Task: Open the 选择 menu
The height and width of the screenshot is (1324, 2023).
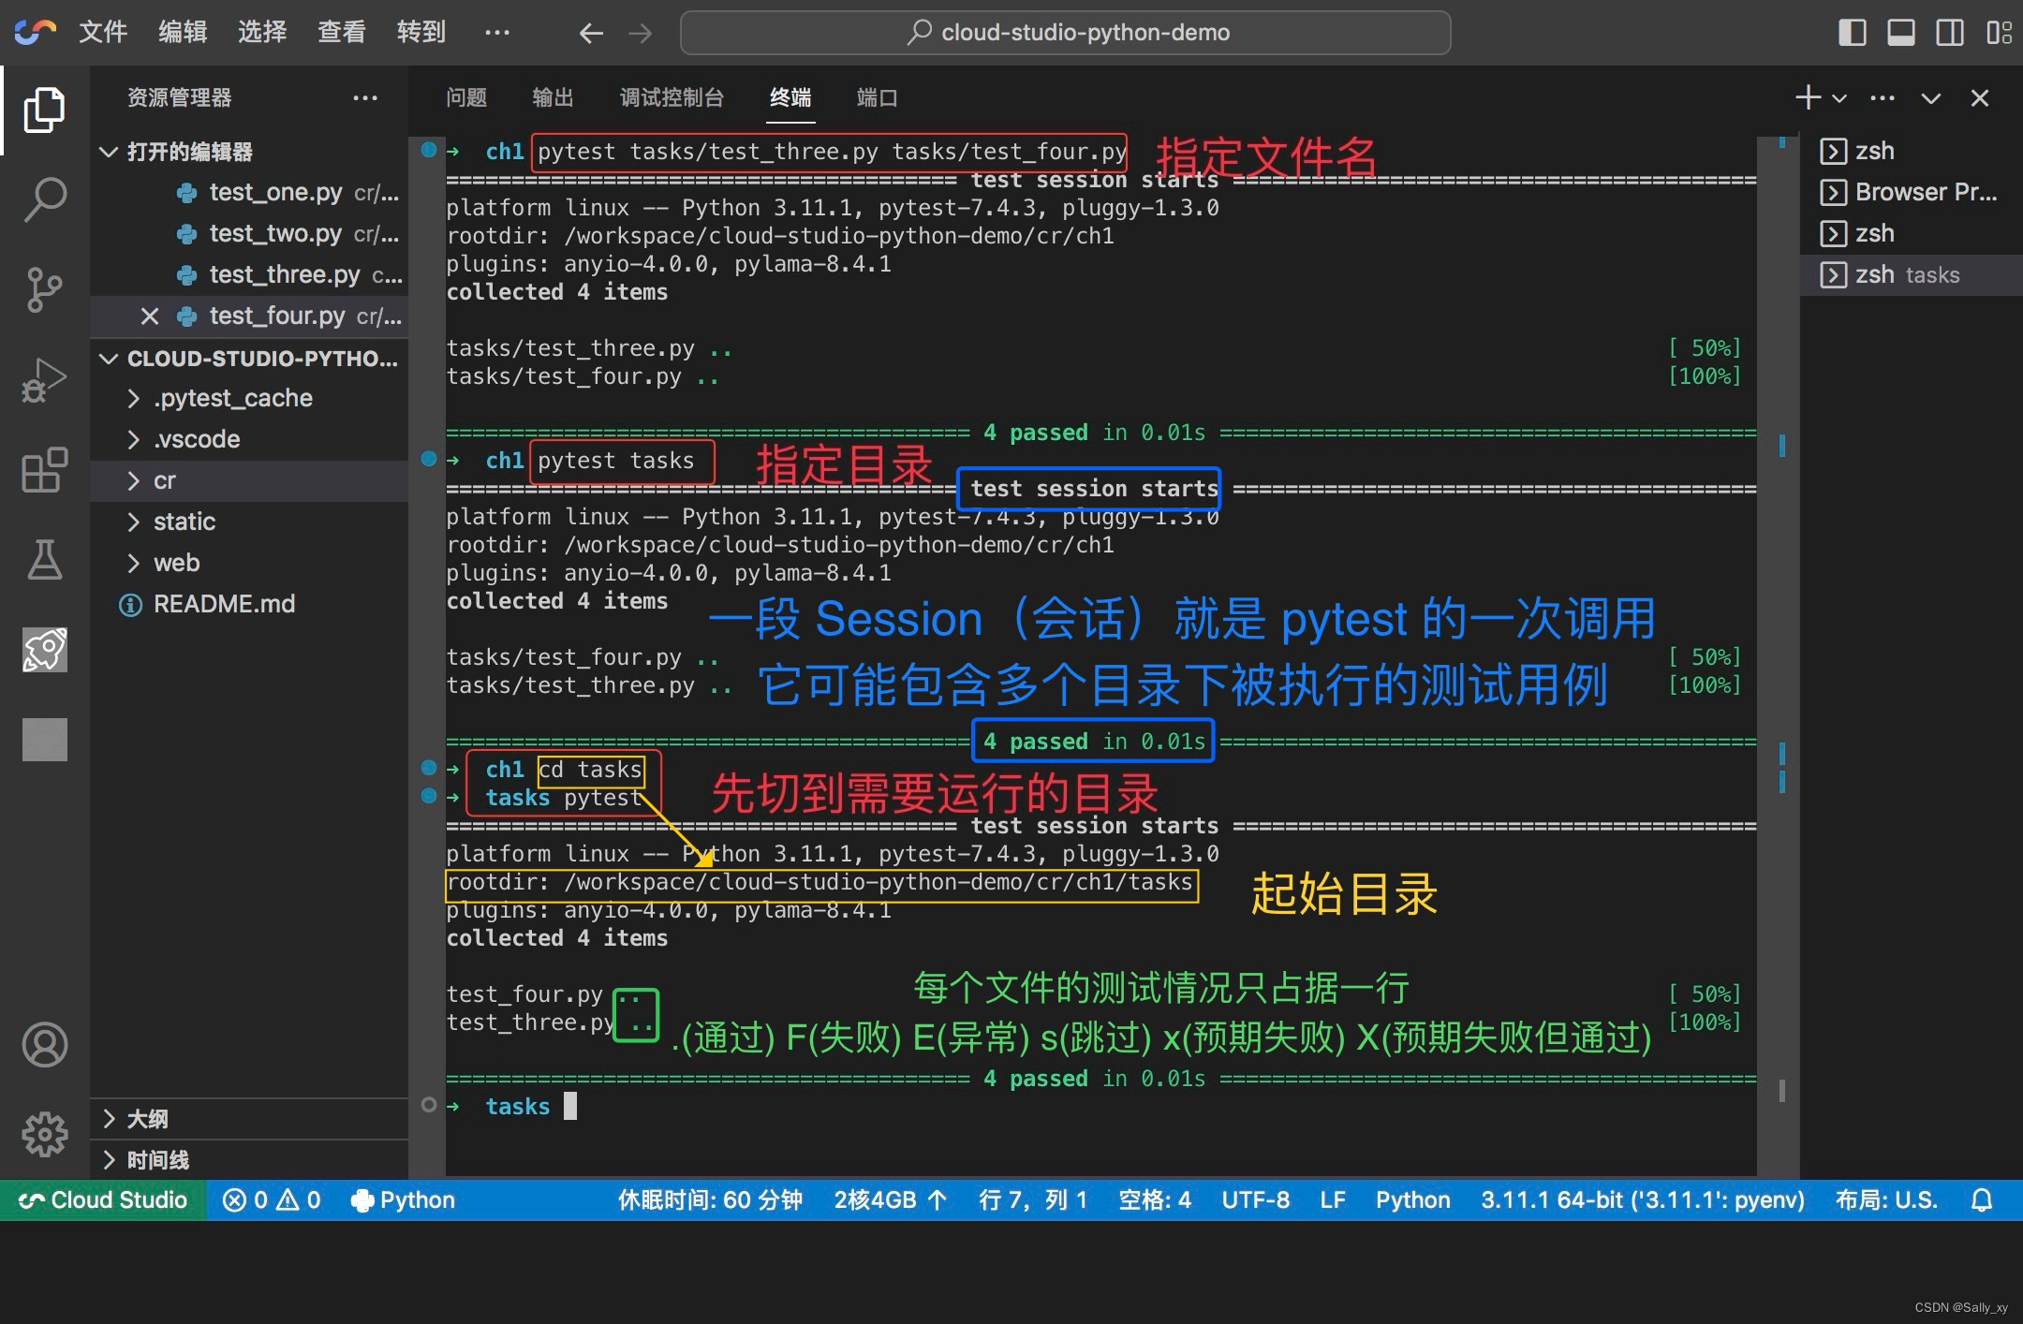Action: tap(262, 32)
